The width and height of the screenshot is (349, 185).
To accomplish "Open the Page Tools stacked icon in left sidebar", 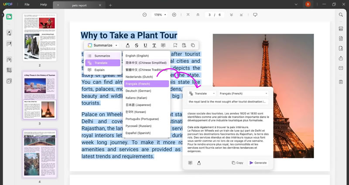I will (9, 81).
